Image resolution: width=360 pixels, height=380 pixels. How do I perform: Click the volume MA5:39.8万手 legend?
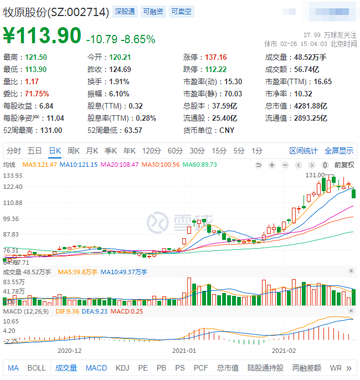78,272
